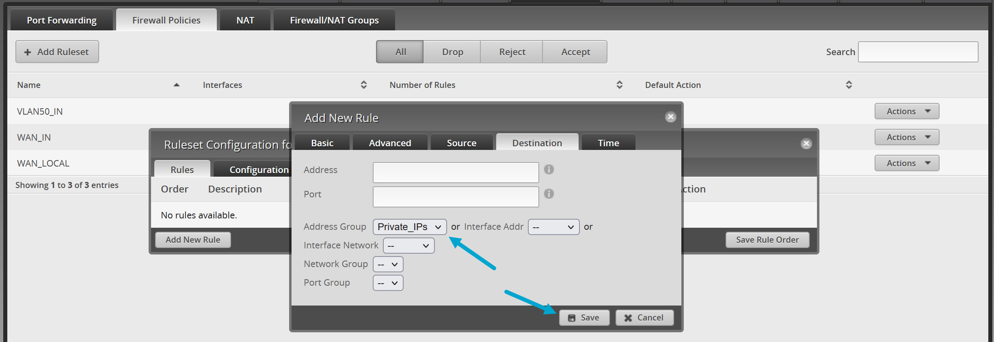Sort ruleset list by Name column
The width and height of the screenshot is (994, 342).
coord(176,85)
